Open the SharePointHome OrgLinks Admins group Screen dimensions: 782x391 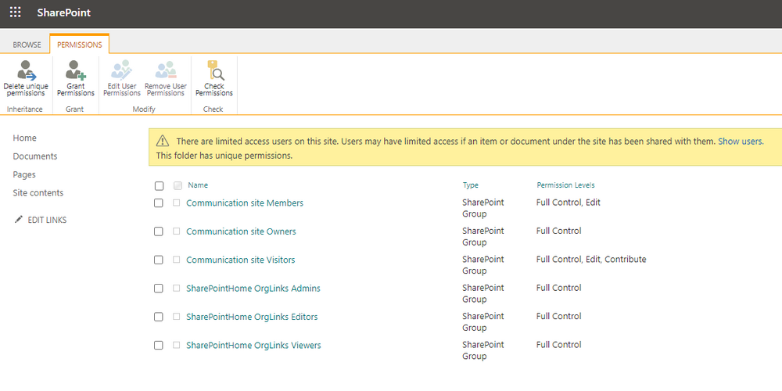253,289
